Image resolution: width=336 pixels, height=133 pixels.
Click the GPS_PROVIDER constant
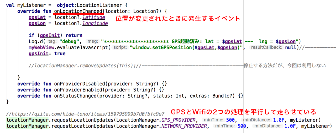(178, 120)
